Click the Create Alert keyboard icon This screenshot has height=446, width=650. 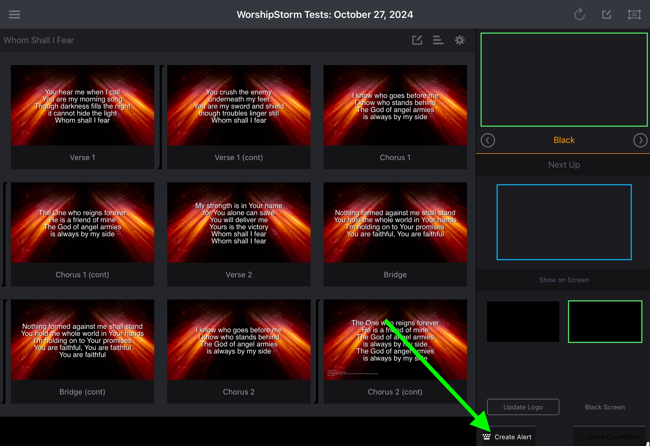pyautogui.click(x=486, y=437)
